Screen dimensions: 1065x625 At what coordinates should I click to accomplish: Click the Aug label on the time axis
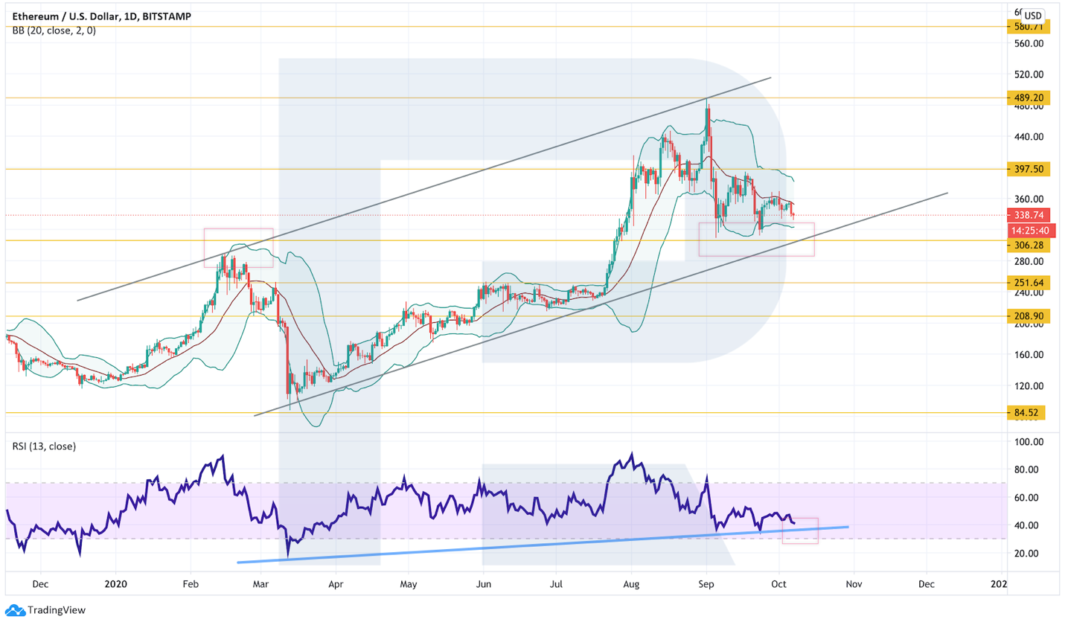[631, 584]
